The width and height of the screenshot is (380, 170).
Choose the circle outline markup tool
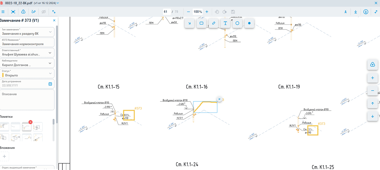pyautogui.click(x=237, y=23)
